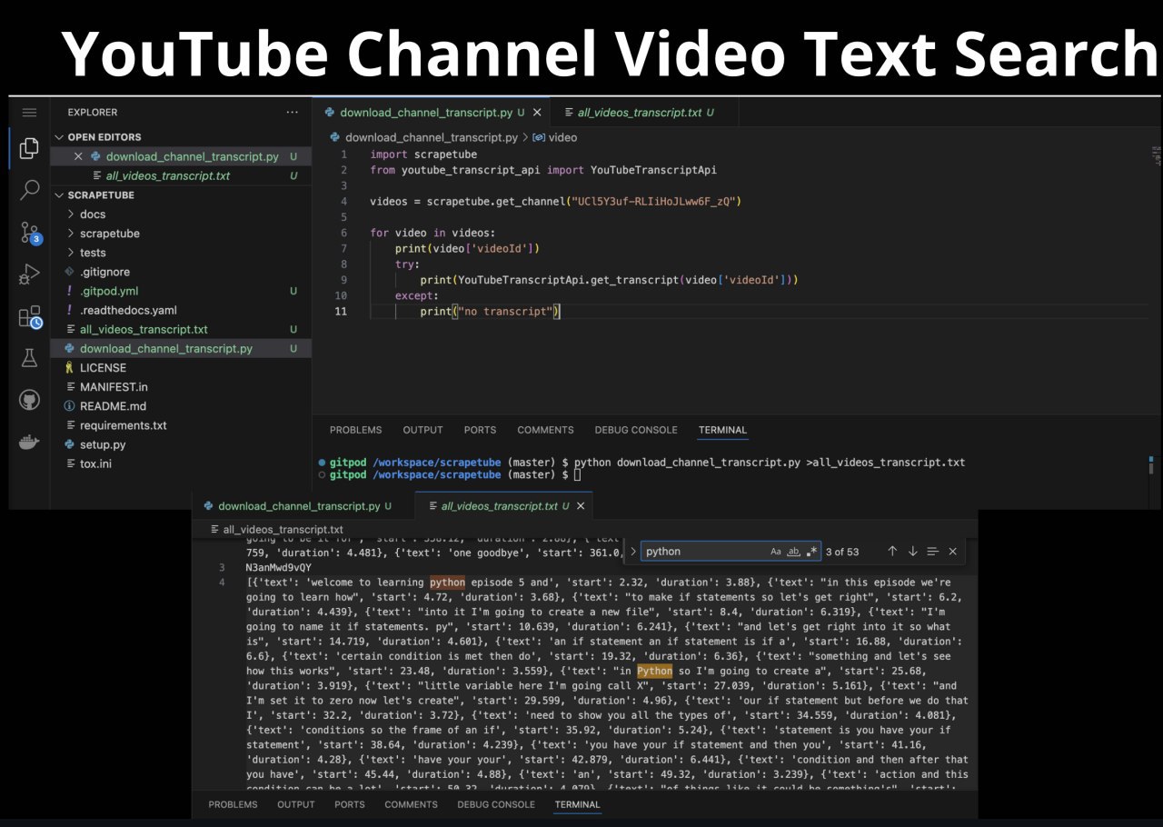Screen dimensions: 1163x827
Task: Open the Docker view icon
Action: pos(29,443)
